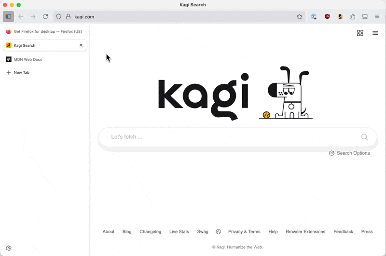This screenshot has height=256, width=386.
Task: View Live Stats page
Action: [x=179, y=232]
